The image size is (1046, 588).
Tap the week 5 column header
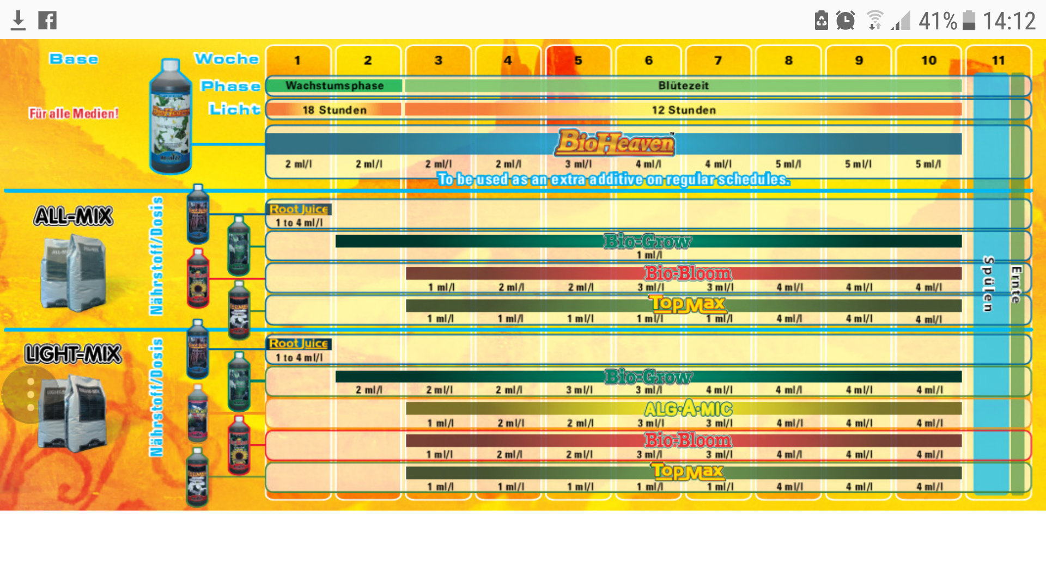pyautogui.click(x=577, y=60)
